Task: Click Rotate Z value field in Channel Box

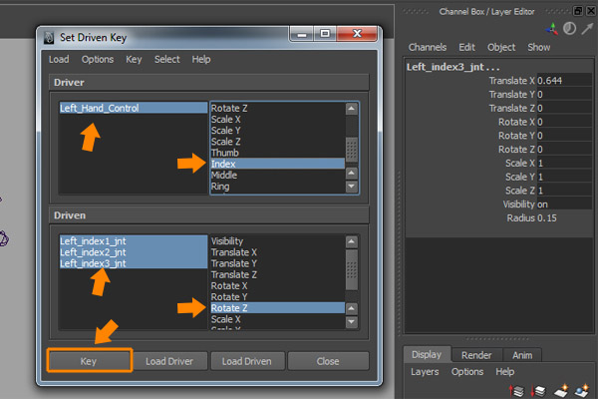Action: pos(564,150)
